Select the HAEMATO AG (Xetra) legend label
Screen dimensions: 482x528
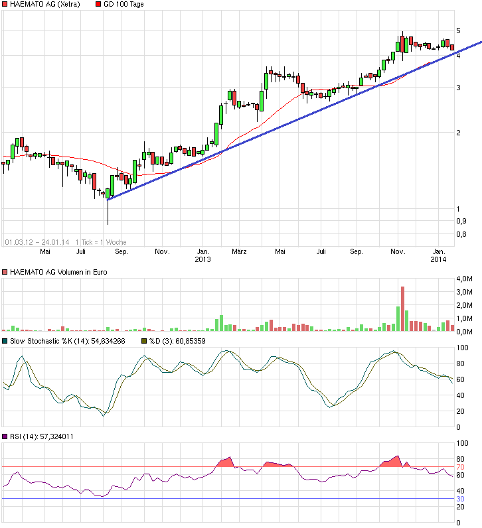(45, 5)
